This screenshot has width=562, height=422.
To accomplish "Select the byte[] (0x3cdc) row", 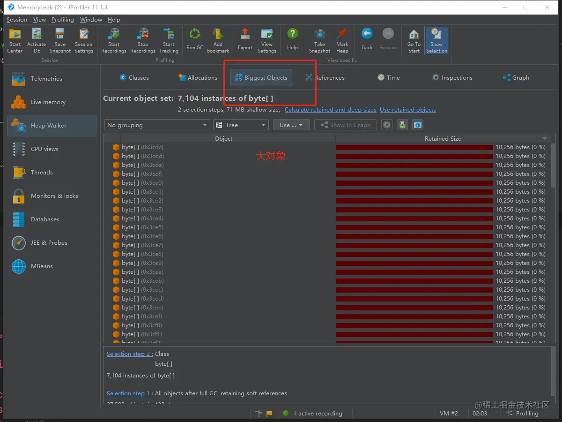I will coord(326,147).
